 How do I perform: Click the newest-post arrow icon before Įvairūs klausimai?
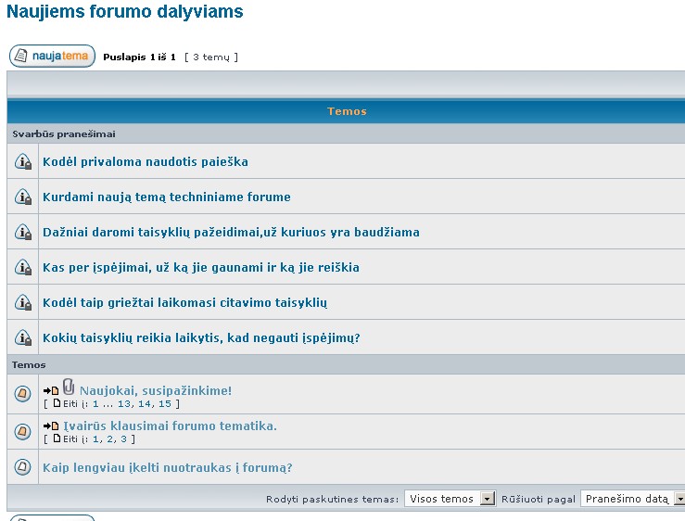(51, 426)
